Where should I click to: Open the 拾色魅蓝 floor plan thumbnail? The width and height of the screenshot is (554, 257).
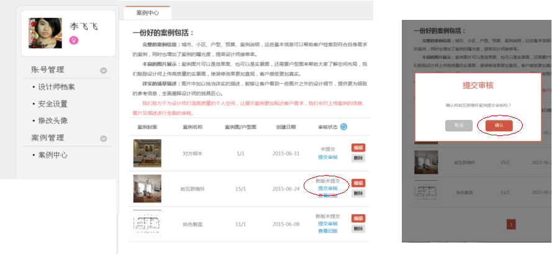pyautogui.click(x=147, y=223)
